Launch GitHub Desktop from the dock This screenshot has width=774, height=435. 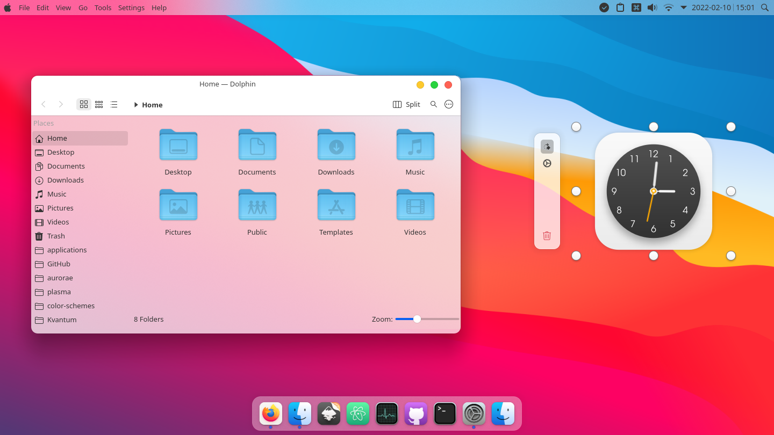tap(416, 414)
